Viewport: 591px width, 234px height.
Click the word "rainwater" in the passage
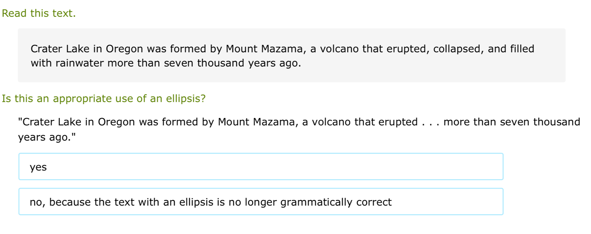[80, 63]
